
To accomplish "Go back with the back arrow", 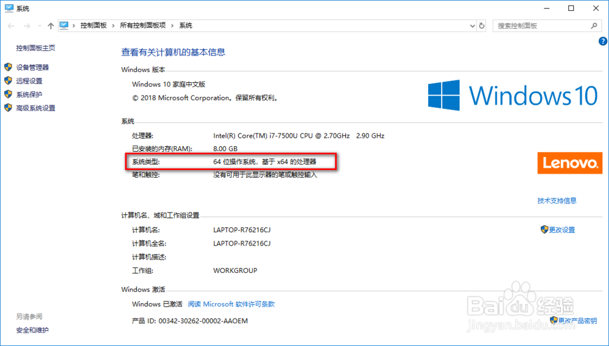I will point(11,26).
